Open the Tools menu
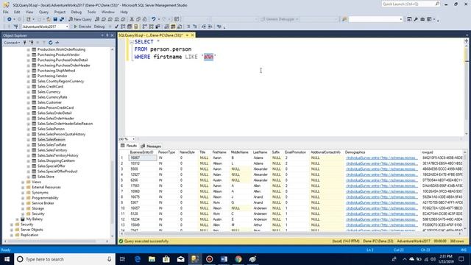This screenshot has height=265, width=471. tap(91, 12)
